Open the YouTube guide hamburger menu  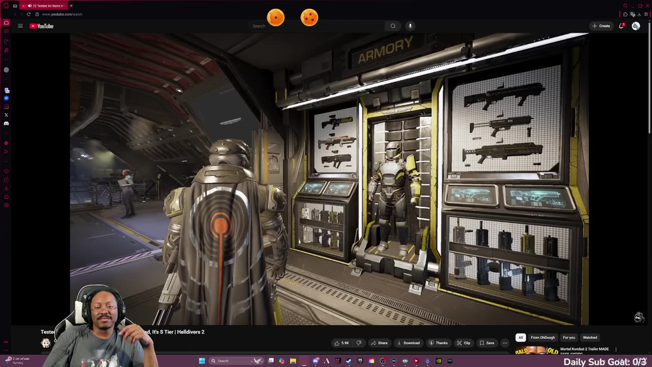(20, 26)
